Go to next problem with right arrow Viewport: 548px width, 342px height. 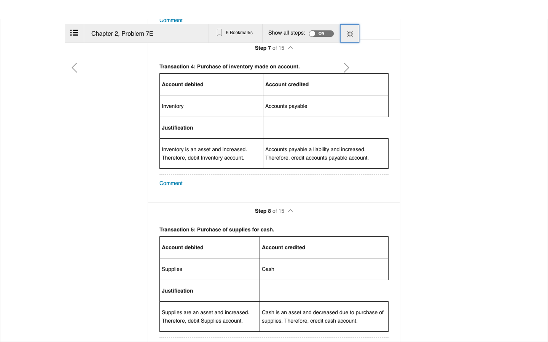pyautogui.click(x=346, y=68)
